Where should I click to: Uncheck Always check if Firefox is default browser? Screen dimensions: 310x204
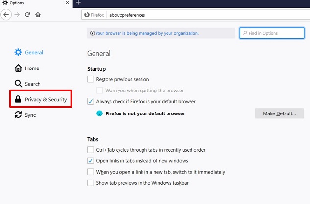(x=91, y=101)
